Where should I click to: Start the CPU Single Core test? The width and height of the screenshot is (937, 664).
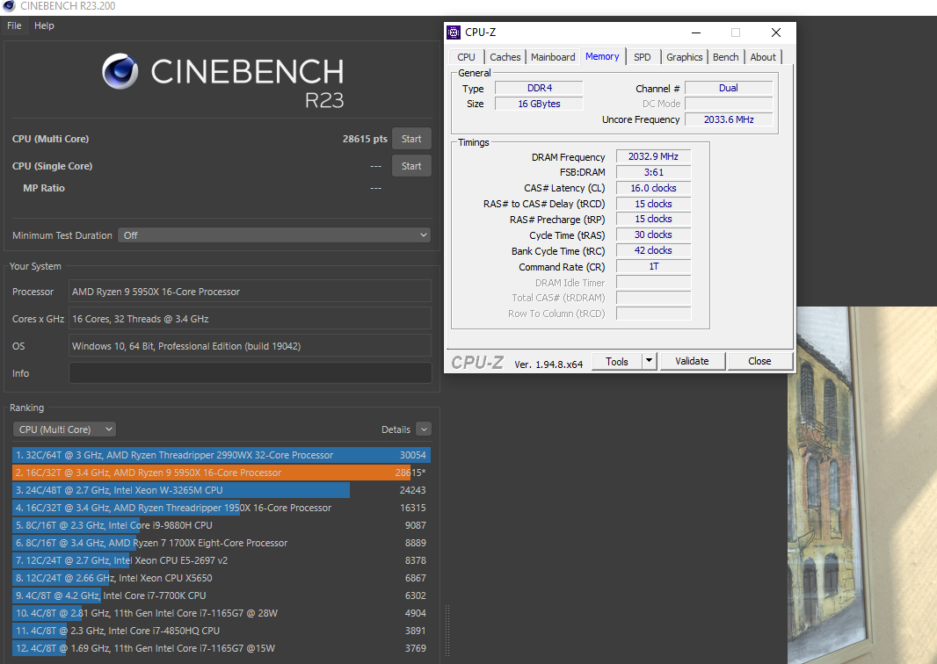(x=411, y=166)
